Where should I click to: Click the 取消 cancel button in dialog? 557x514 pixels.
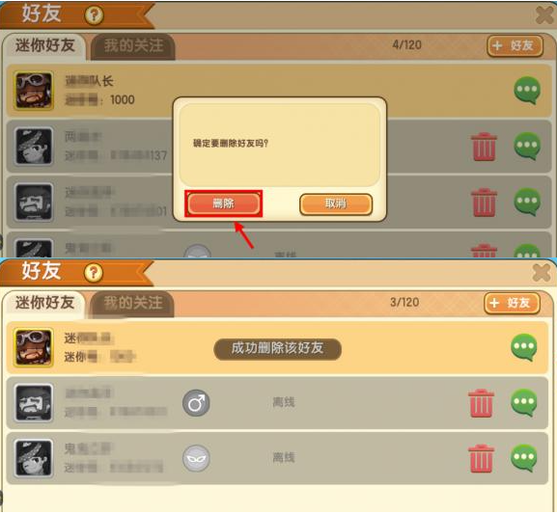336,203
